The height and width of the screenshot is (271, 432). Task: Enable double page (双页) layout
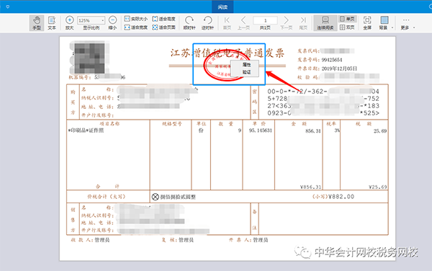coord(347,27)
